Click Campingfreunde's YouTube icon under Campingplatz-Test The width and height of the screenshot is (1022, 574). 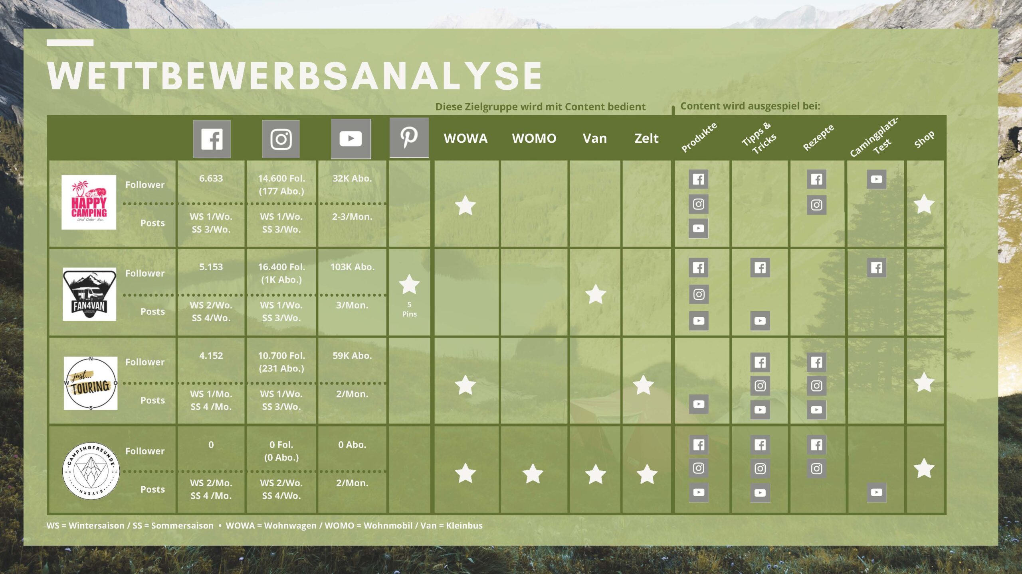pyautogui.click(x=876, y=492)
